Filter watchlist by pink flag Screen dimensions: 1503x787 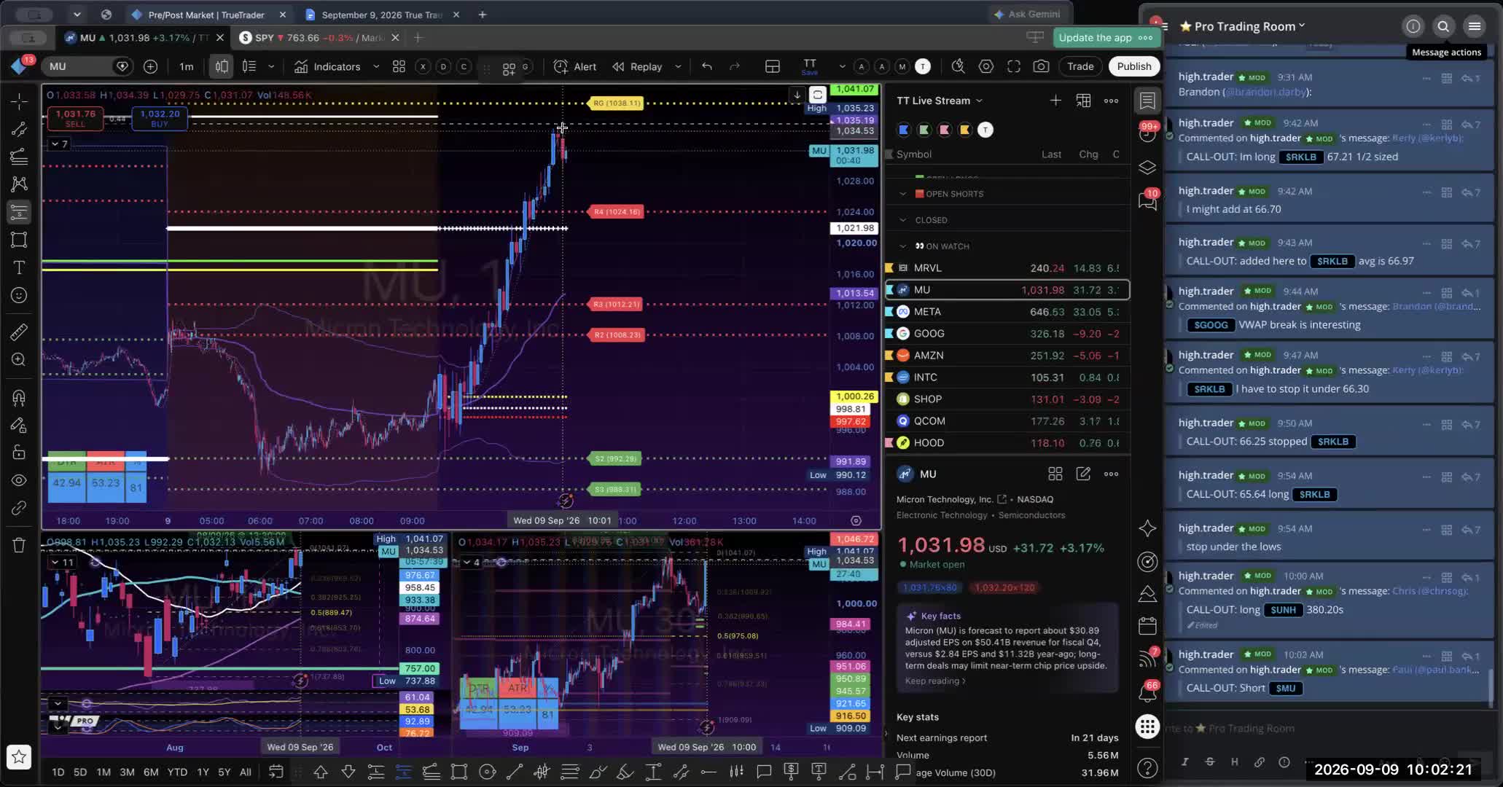pos(945,130)
